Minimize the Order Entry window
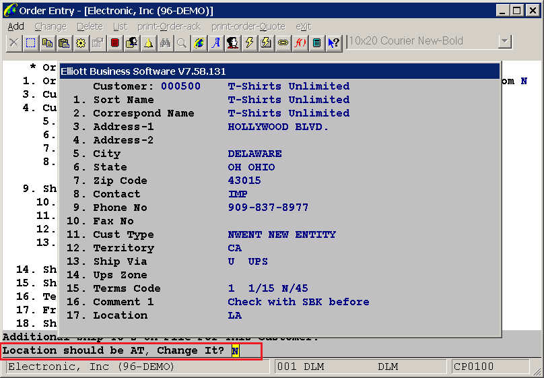This screenshot has width=544, height=378. pos(502,10)
